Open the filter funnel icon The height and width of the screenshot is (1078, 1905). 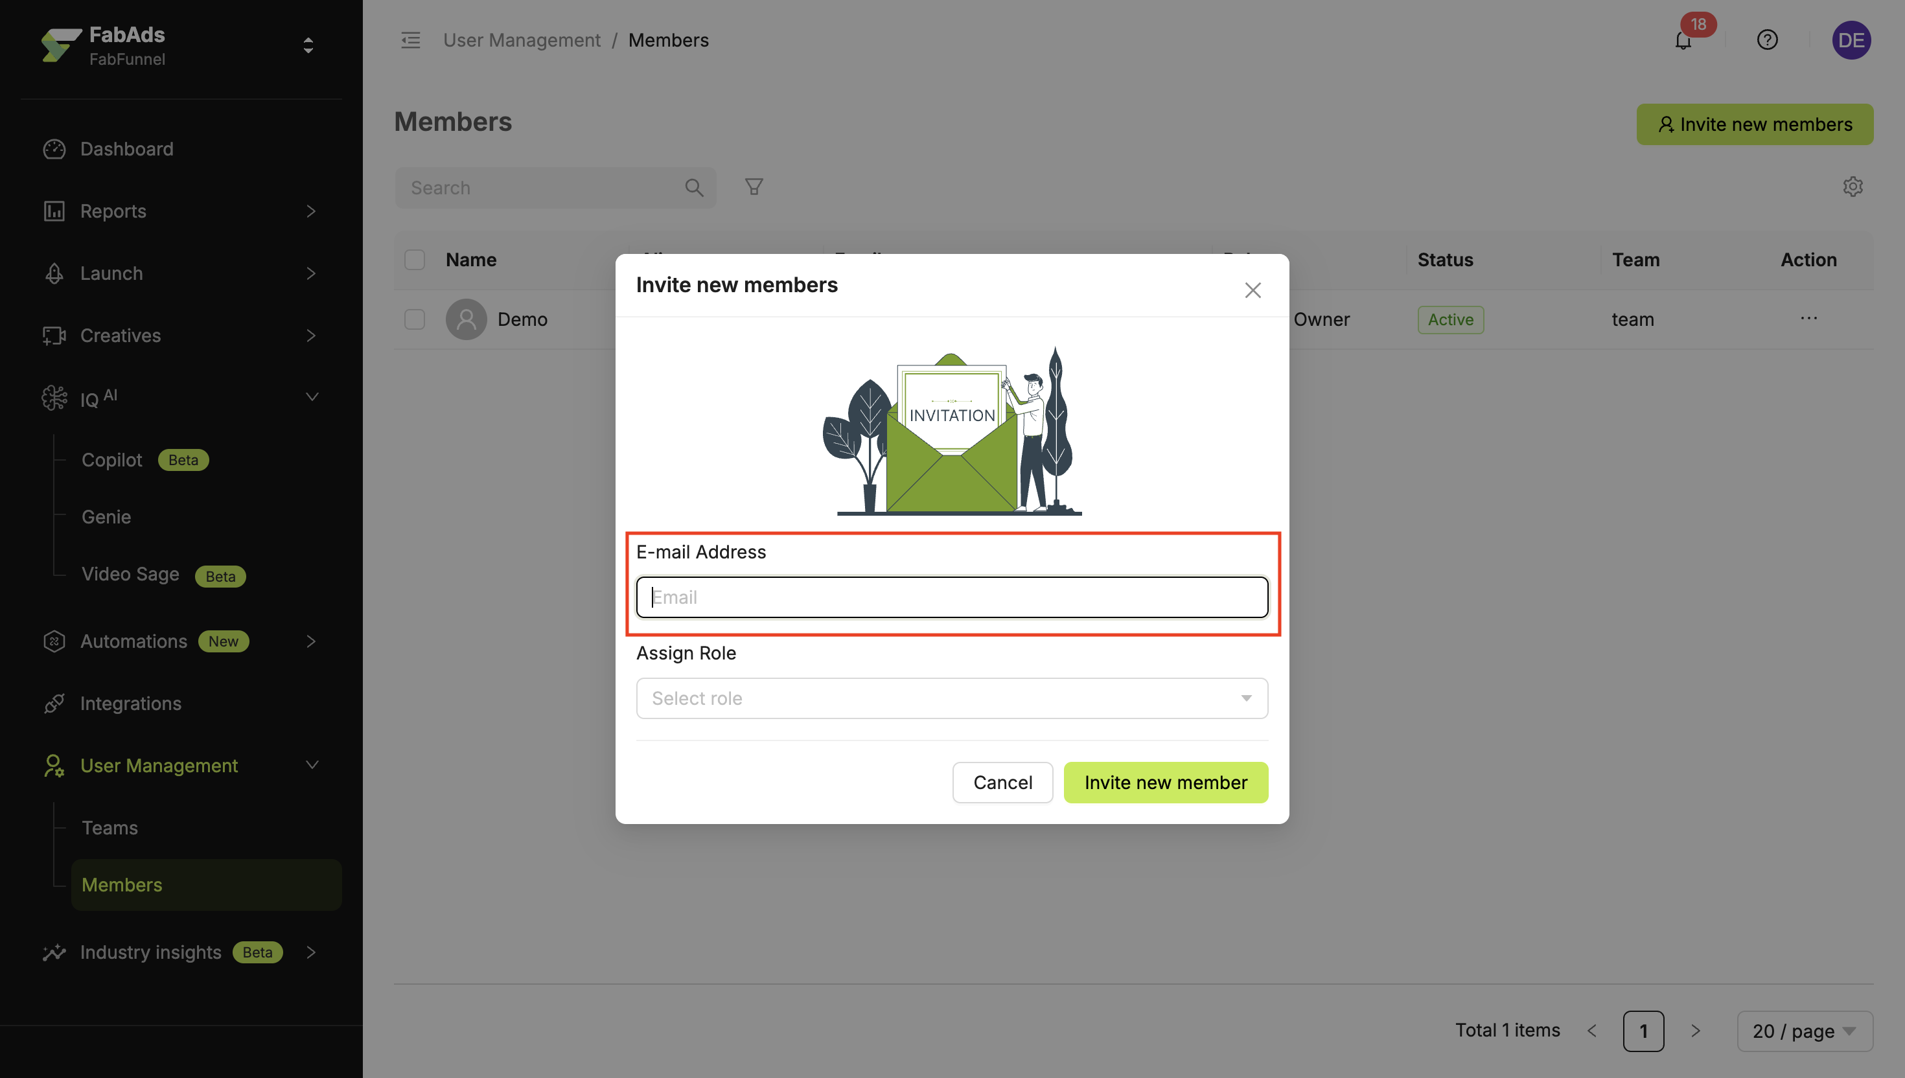(754, 187)
